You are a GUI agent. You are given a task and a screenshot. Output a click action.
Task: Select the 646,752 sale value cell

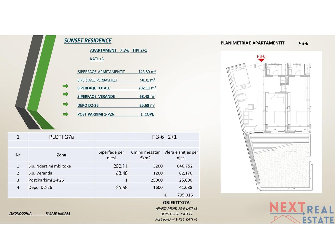tap(181, 166)
